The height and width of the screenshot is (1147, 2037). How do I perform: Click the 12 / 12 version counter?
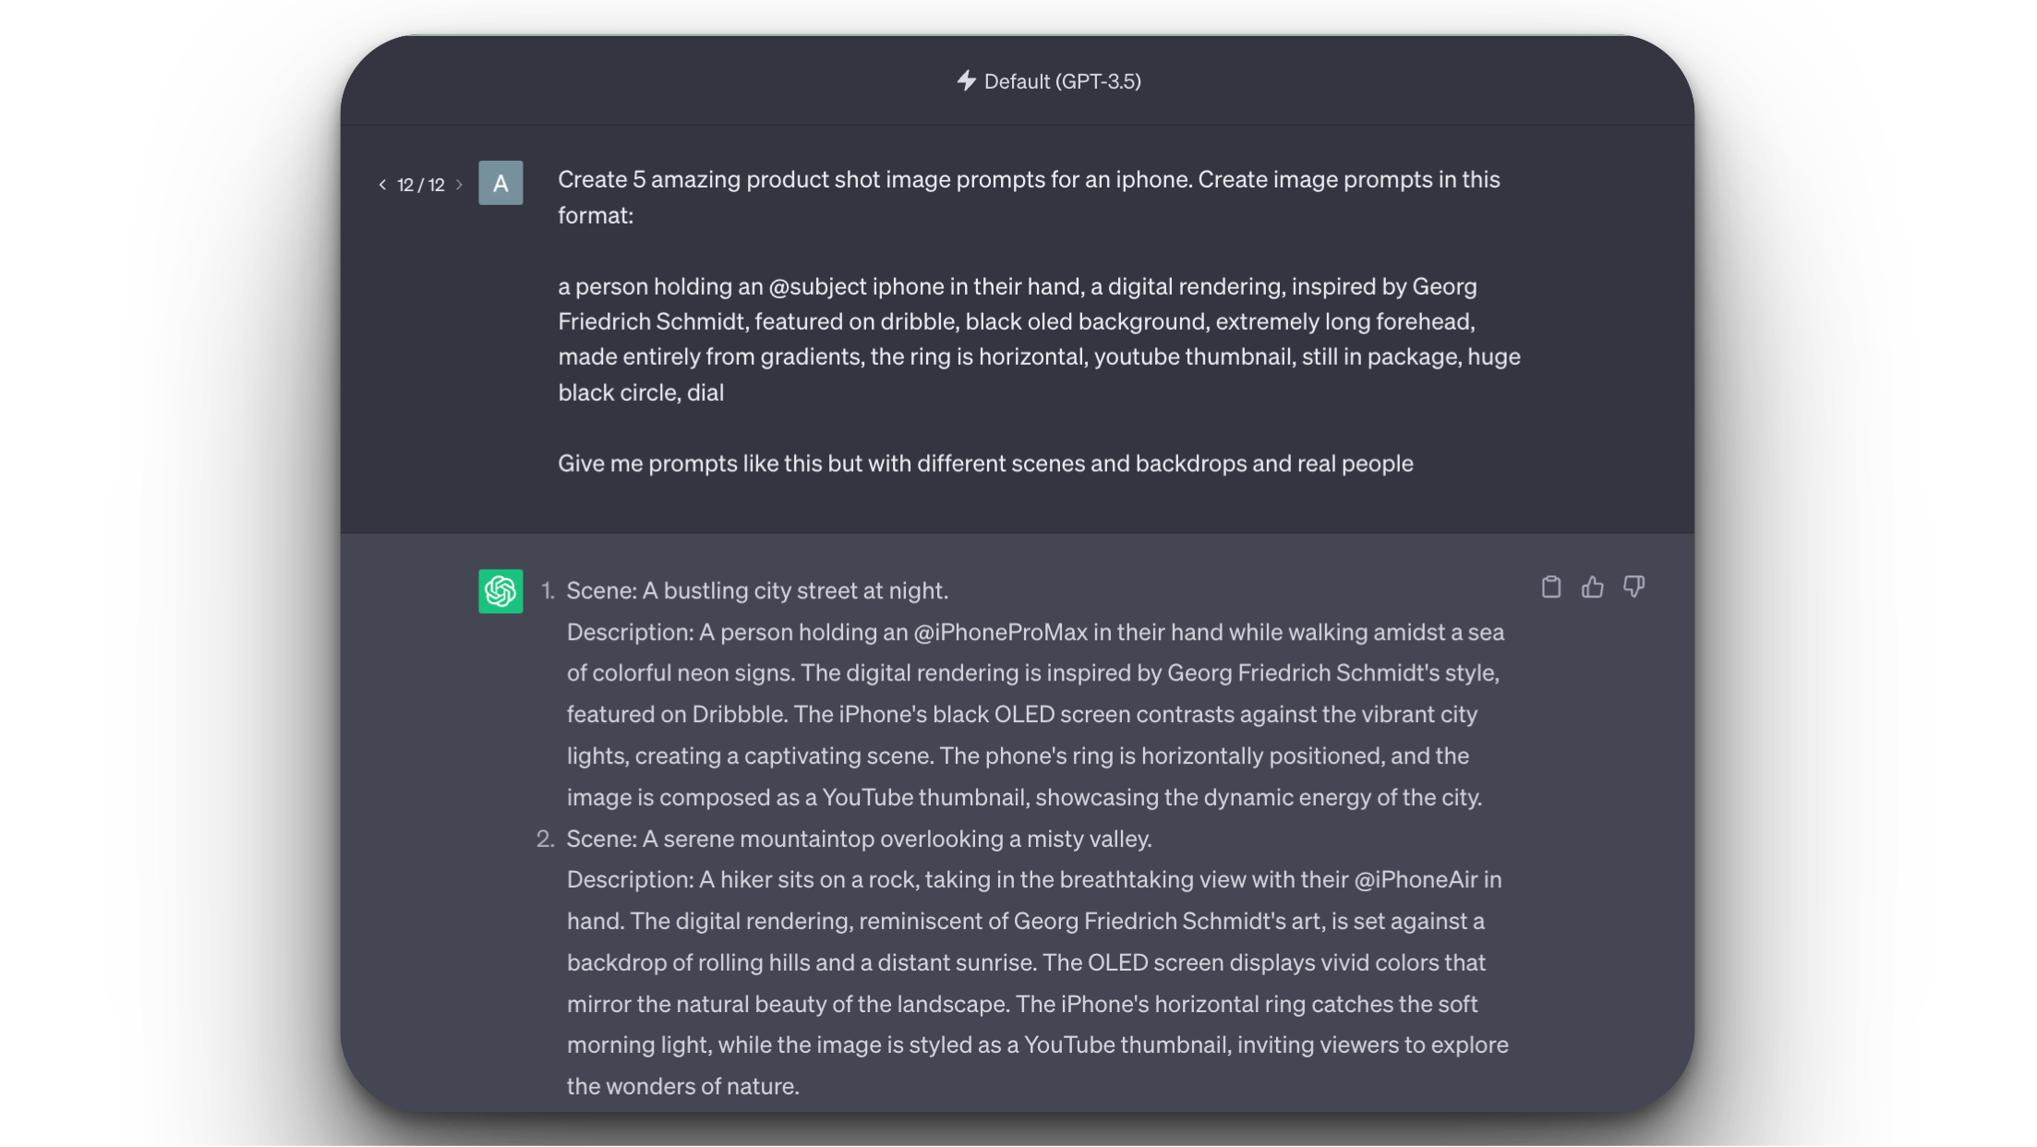point(421,185)
